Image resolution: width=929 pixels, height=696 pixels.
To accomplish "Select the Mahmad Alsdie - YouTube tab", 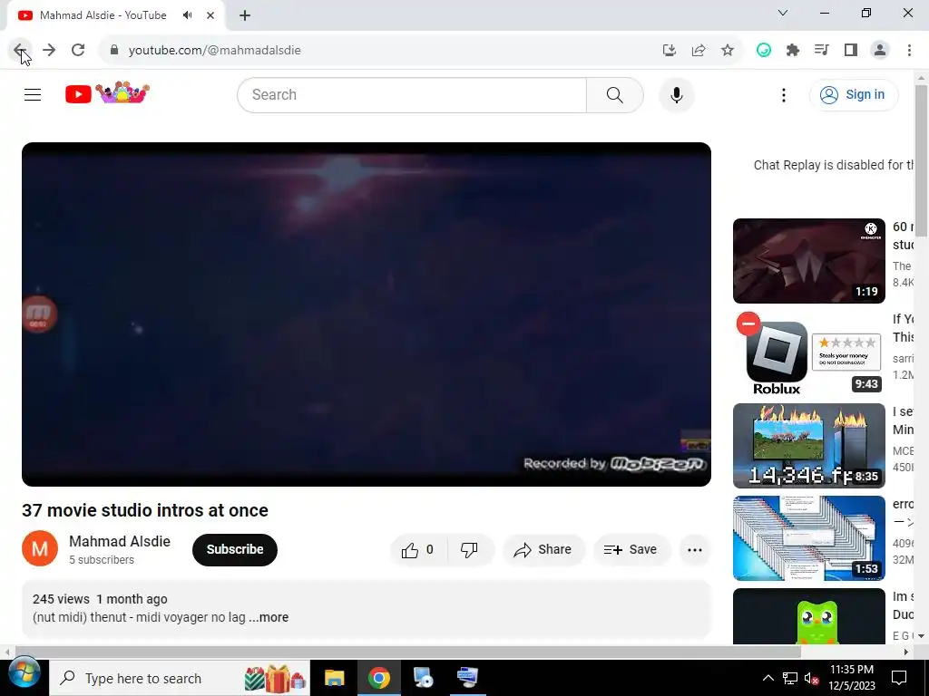I will coord(115,16).
